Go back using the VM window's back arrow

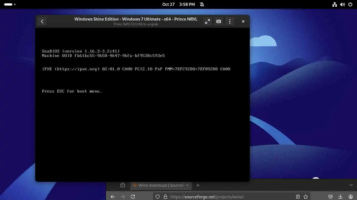[42, 21]
